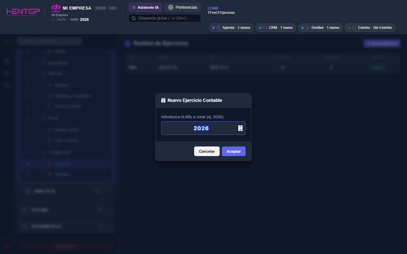This screenshot has width=407, height=254.
Task: Click the calendar icon in the Agenda pill
Action: (218, 28)
